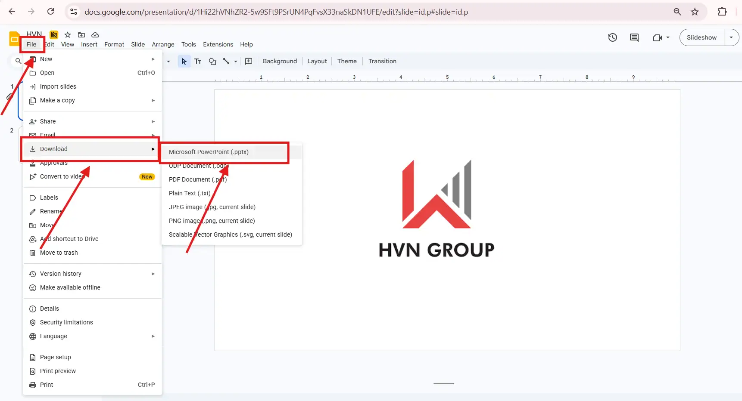Start a Meet call with camera icon
742x401 pixels.
pyautogui.click(x=658, y=37)
